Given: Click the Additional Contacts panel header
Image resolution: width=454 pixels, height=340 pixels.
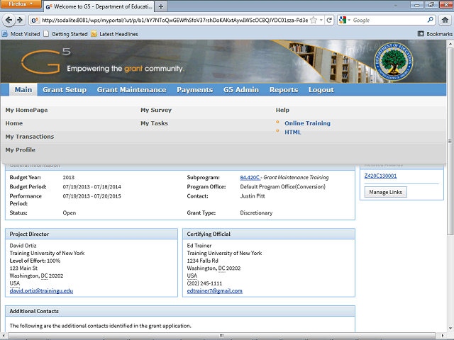Looking at the screenshot, I should tap(180, 311).
